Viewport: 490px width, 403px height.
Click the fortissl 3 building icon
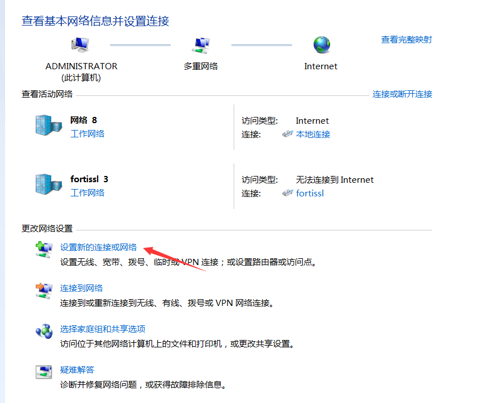(x=48, y=184)
